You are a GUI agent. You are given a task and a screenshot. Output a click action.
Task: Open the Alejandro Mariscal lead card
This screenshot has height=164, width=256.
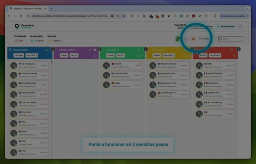pyautogui.click(x=169, y=65)
